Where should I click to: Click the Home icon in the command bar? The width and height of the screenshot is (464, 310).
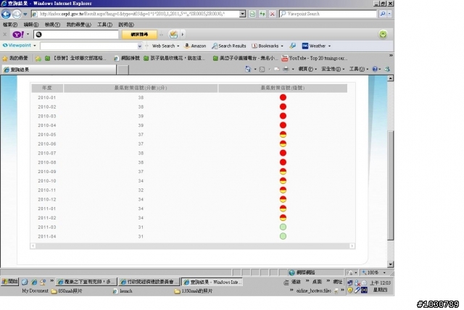tap(248, 69)
